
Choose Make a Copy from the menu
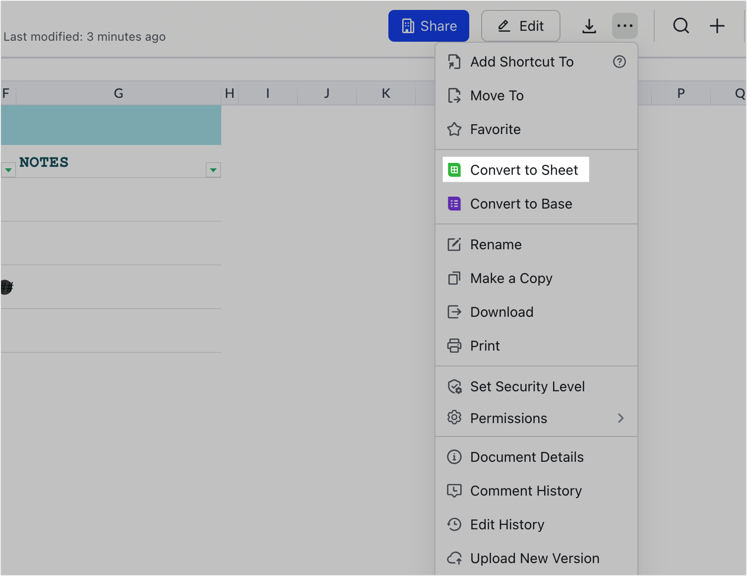[511, 278]
